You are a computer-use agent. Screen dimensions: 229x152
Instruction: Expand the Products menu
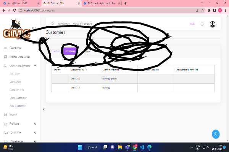(35, 124)
